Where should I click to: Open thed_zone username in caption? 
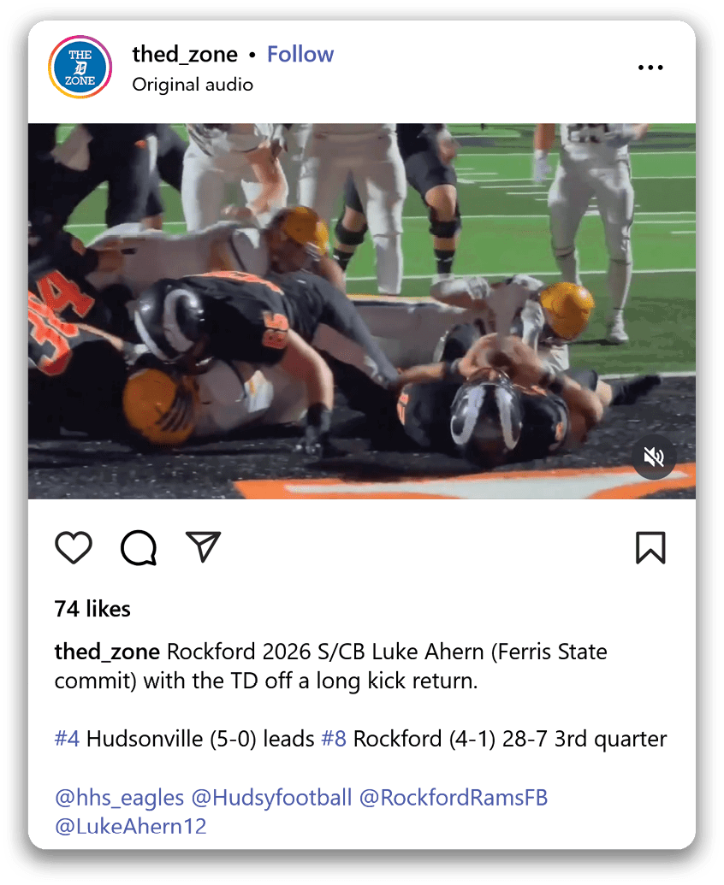click(107, 652)
